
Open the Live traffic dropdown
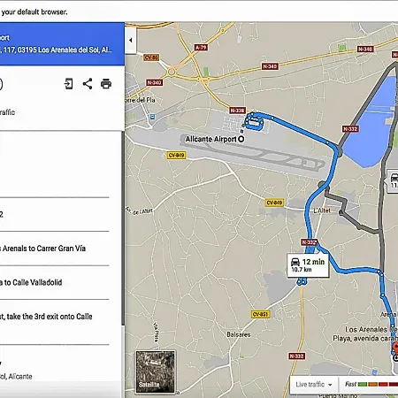314,385
